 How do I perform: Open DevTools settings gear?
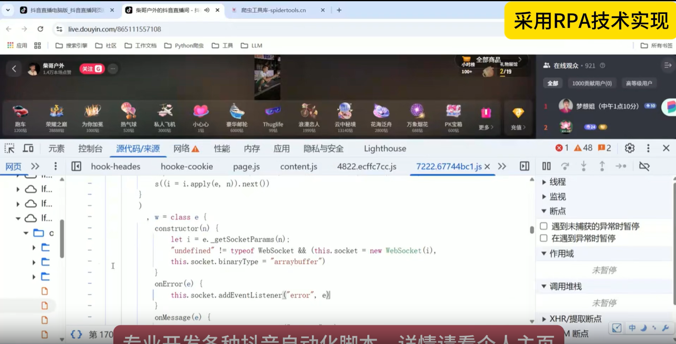click(x=629, y=148)
